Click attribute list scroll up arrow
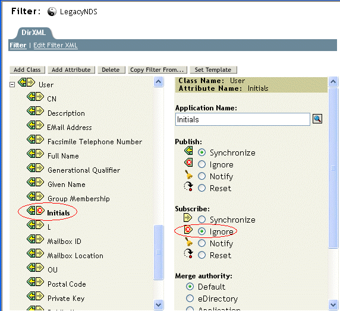 coord(158,82)
